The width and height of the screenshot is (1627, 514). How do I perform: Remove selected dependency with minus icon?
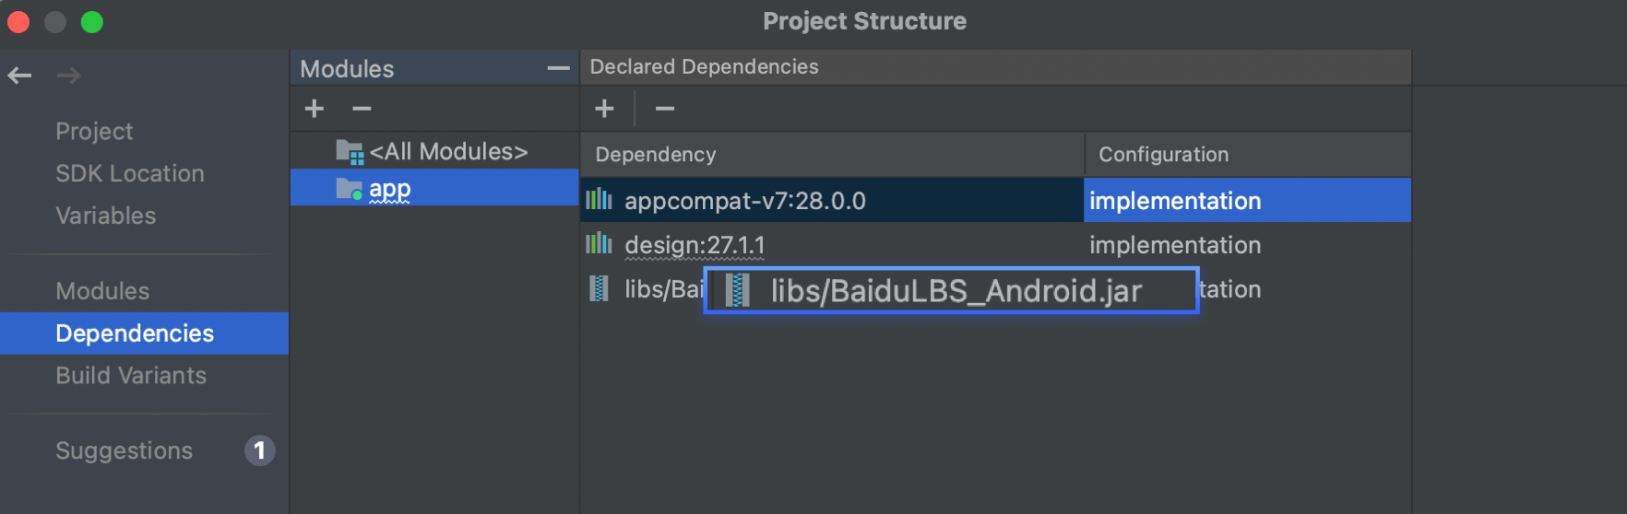coord(665,109)
